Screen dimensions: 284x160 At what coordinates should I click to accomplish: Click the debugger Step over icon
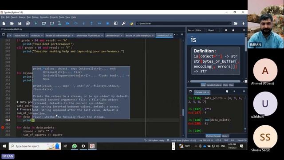click(76, 24)
